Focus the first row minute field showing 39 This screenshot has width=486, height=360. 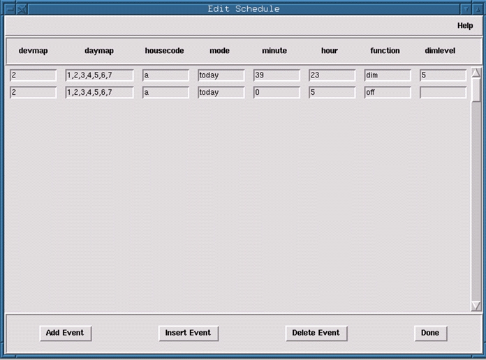click(x=276, y=75)
